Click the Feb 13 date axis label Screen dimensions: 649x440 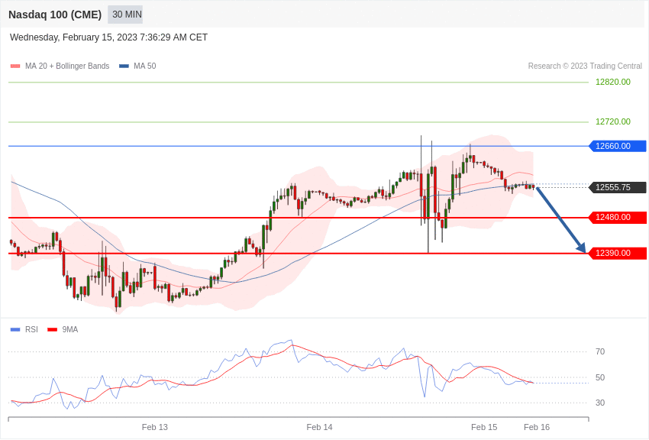coord(155,427)
